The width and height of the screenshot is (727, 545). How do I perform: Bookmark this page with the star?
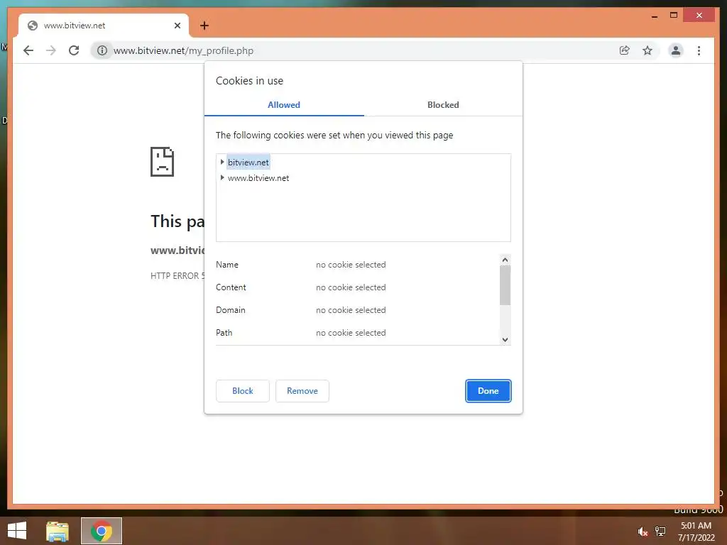(647, 50)
